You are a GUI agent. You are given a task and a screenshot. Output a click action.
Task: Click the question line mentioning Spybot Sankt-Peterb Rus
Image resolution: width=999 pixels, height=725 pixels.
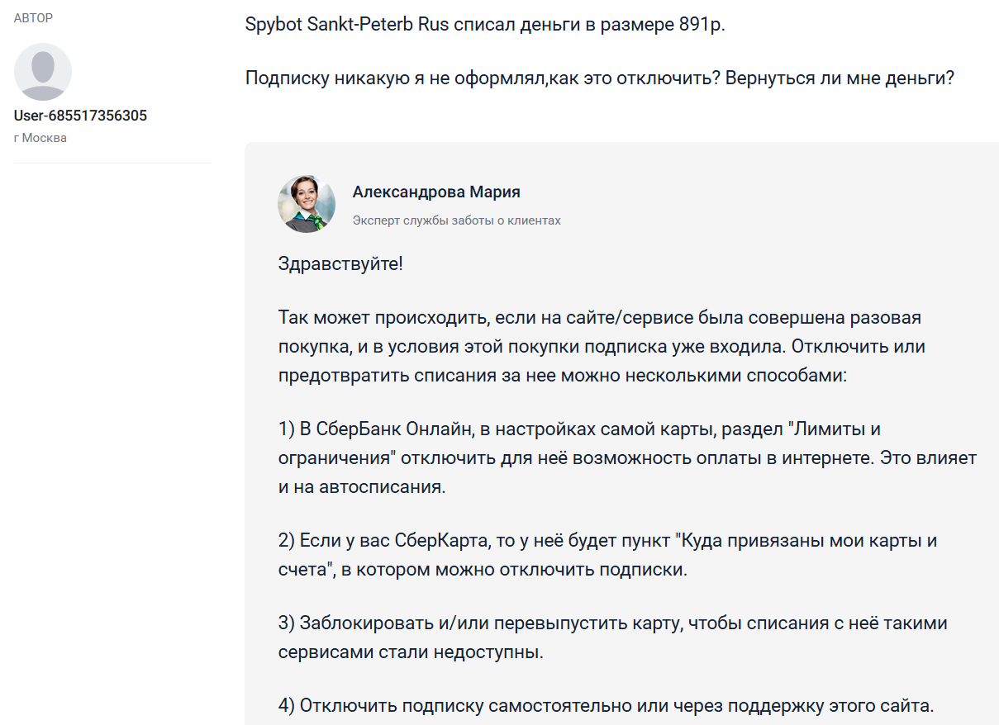click(x=484, y=24)
